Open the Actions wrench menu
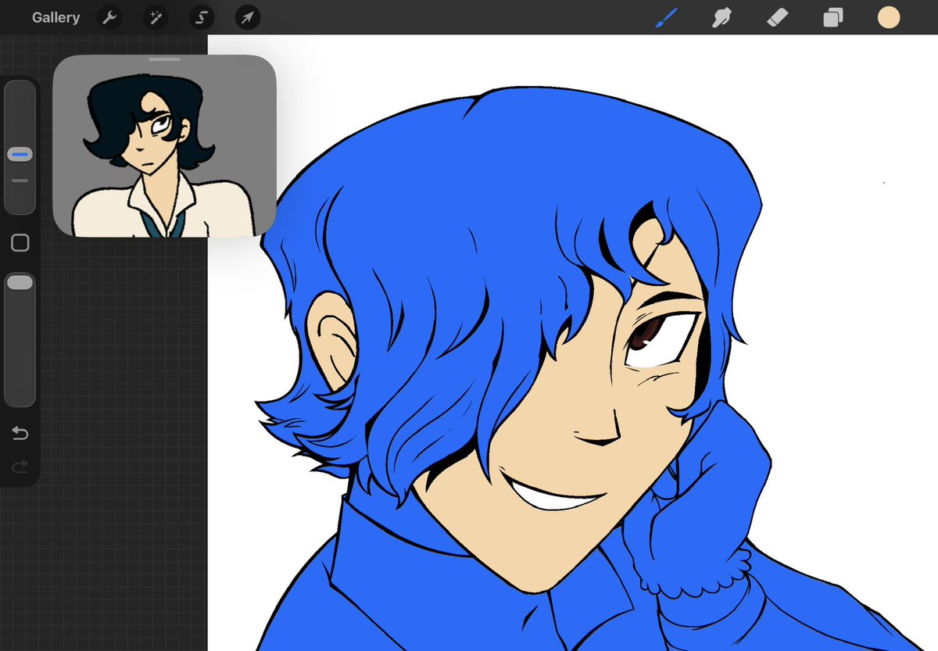Image resolution: width=938 pixels, height=651 pixels. pos(109,17)
